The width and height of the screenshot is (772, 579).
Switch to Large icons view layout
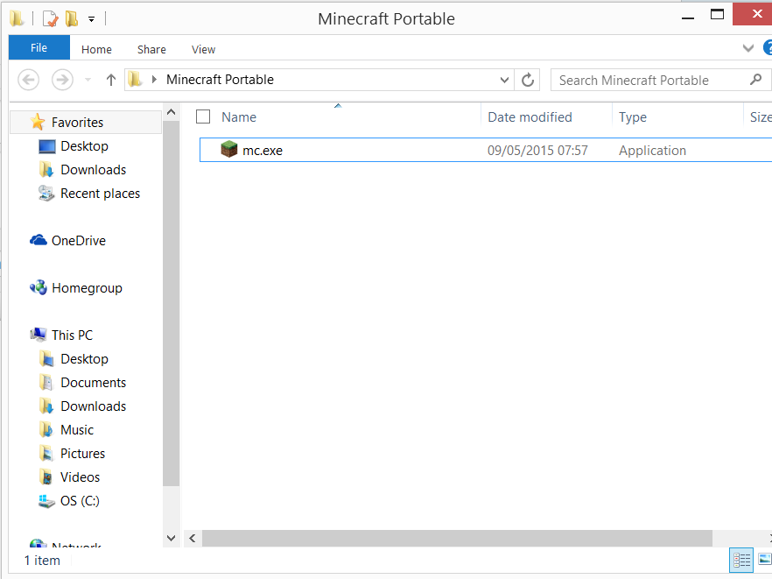click(765, 561)
